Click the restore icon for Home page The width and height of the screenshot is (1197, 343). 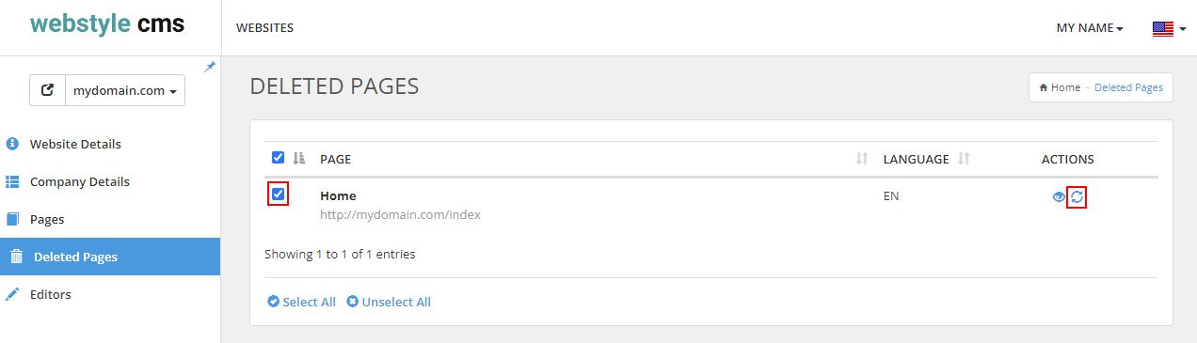point(1077,196)
